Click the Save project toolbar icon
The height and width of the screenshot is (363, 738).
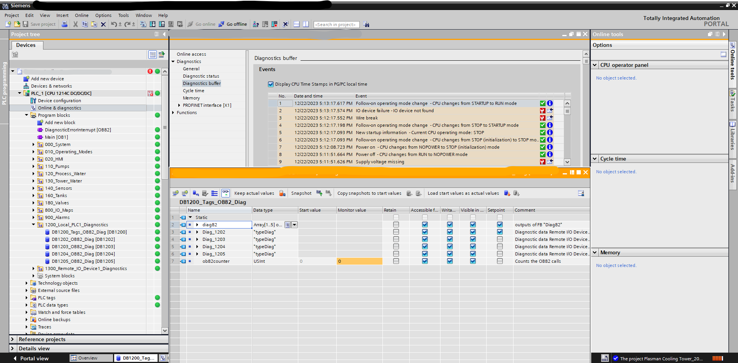tap(25, 24)
